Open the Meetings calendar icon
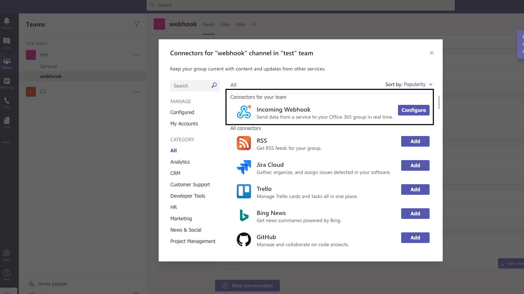This screenshot has width=524, height=294. pyautogui.click(x=7, y=81)
